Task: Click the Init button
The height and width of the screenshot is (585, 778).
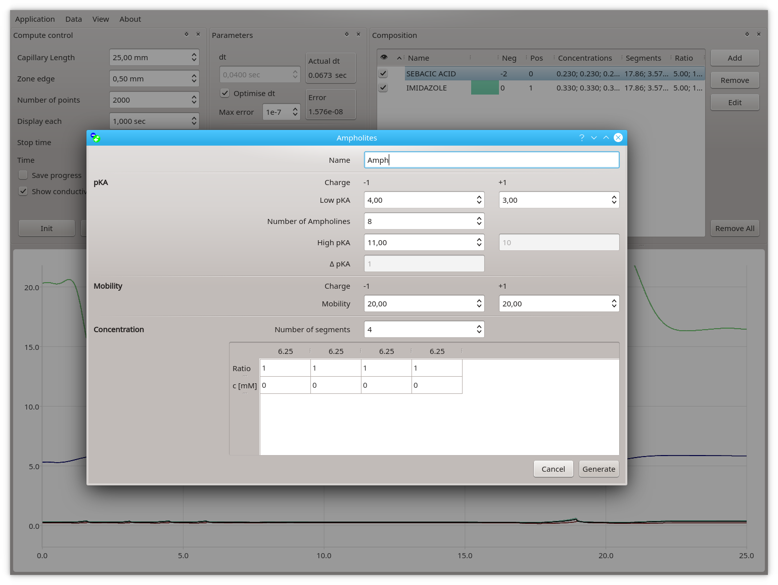Action: (x=47, y=228)
